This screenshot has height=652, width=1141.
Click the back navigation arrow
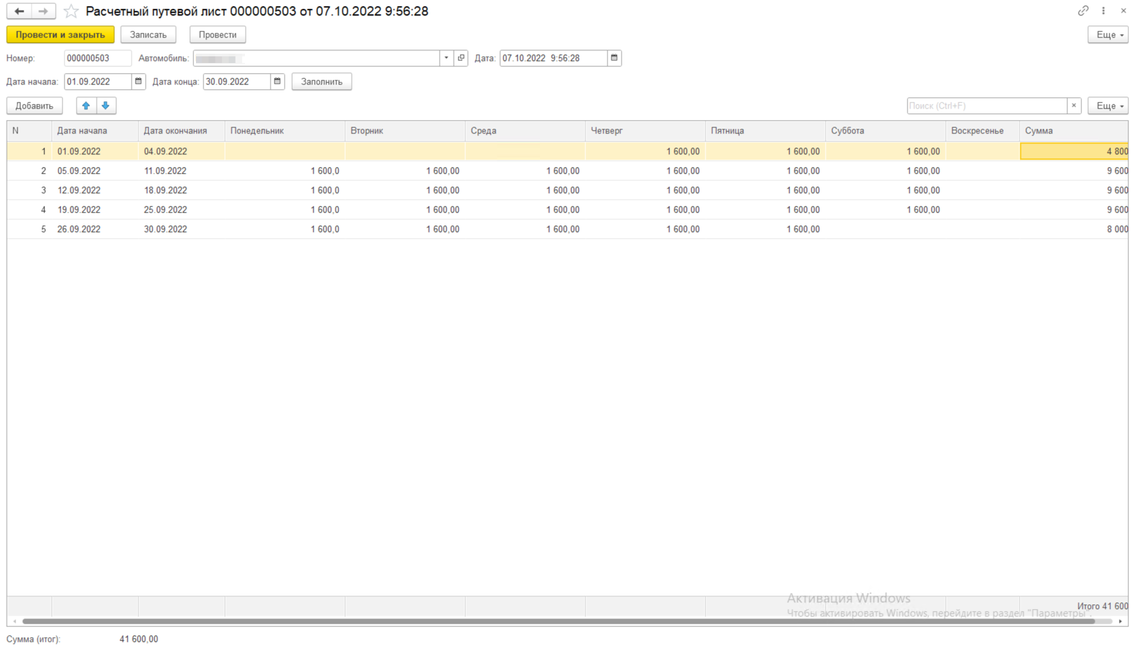pyautogui.click(x=19, y=11)
